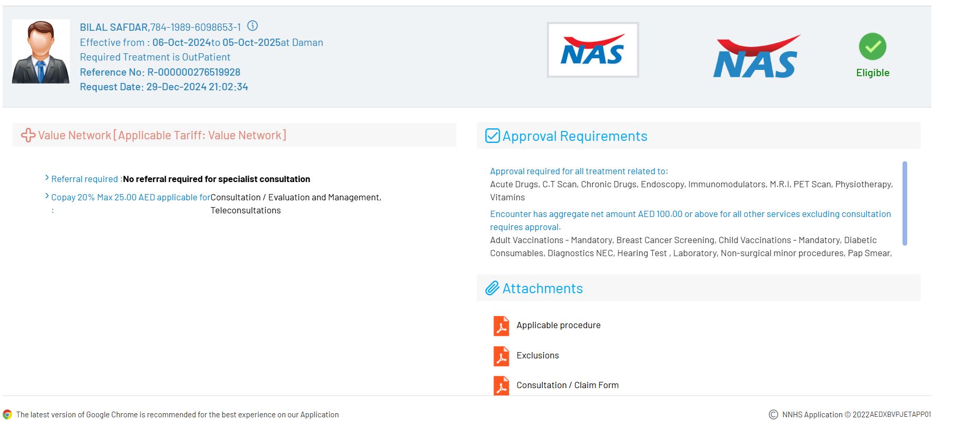Open Consultation / Claim Form PDF icon
The height and width of the screenshot is (421, 961).
point(501,386)
